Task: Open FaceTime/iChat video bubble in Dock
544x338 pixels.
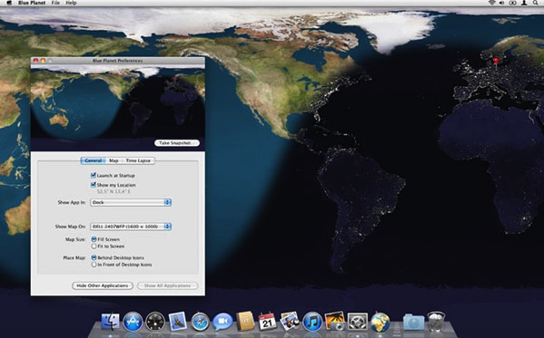Action: [x=223, y=322]
